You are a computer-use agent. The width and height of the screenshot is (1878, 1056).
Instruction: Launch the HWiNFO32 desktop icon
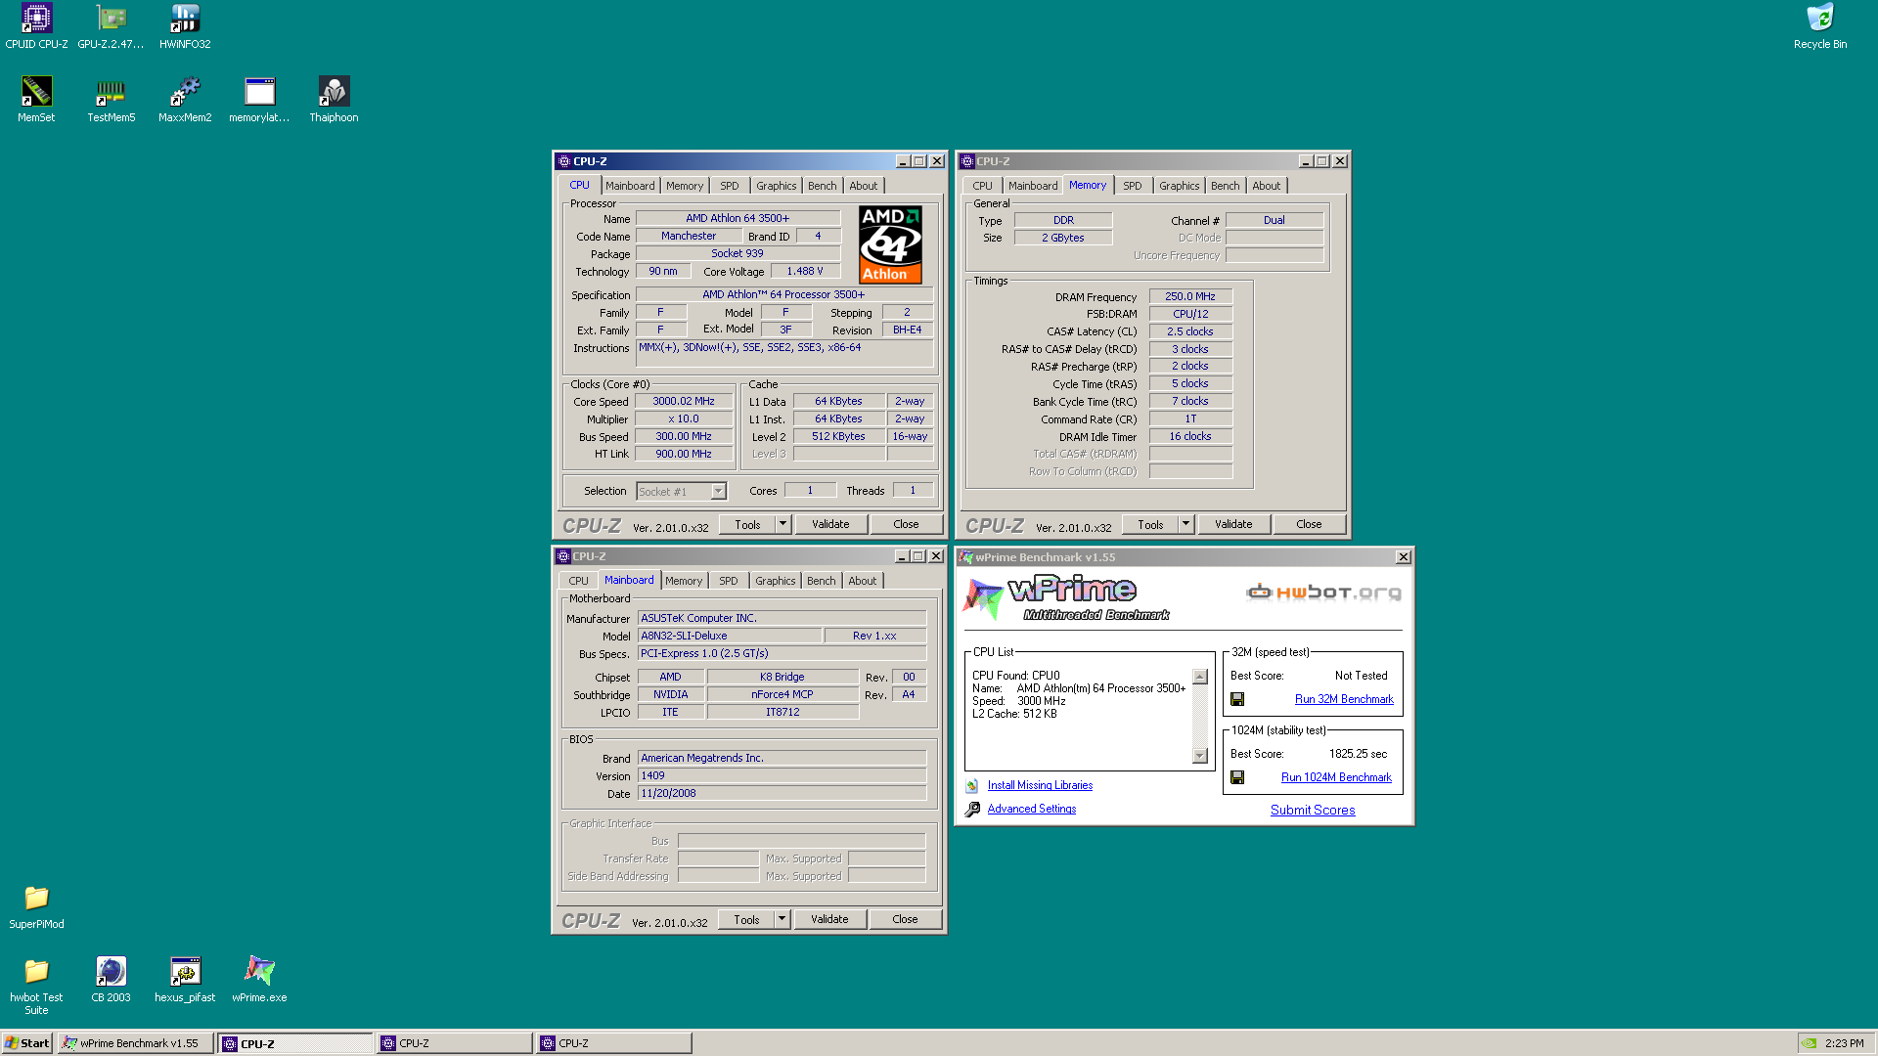coord(185,26)
